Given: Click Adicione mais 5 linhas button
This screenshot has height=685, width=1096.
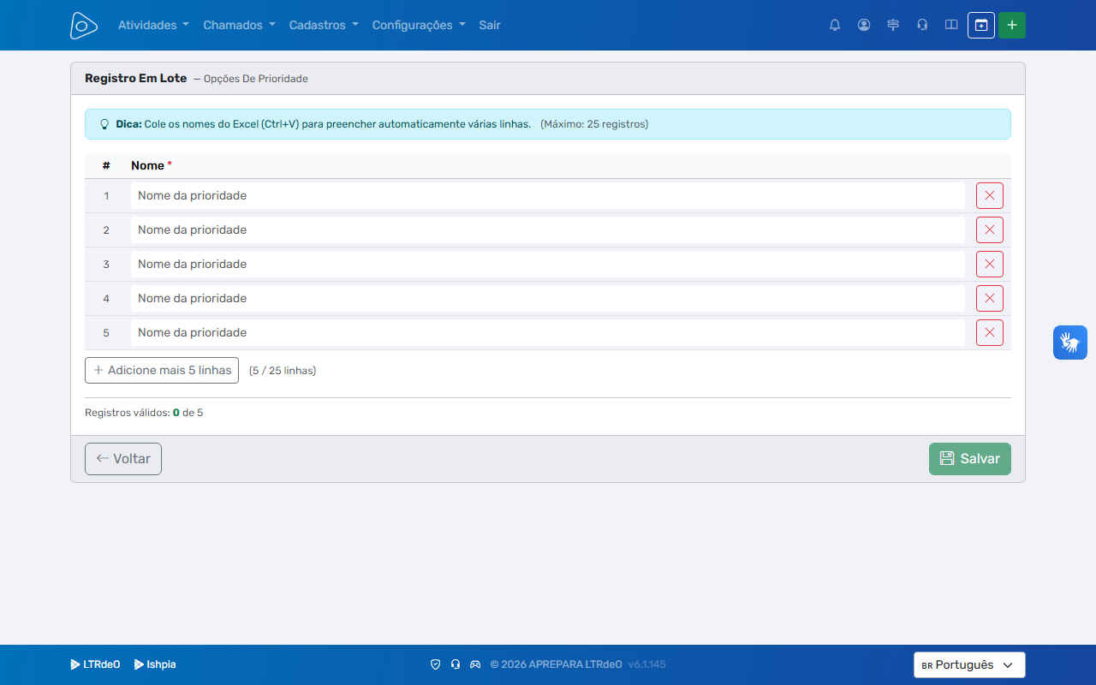Looking at the screenshot, I should click(x=162, y=370).
